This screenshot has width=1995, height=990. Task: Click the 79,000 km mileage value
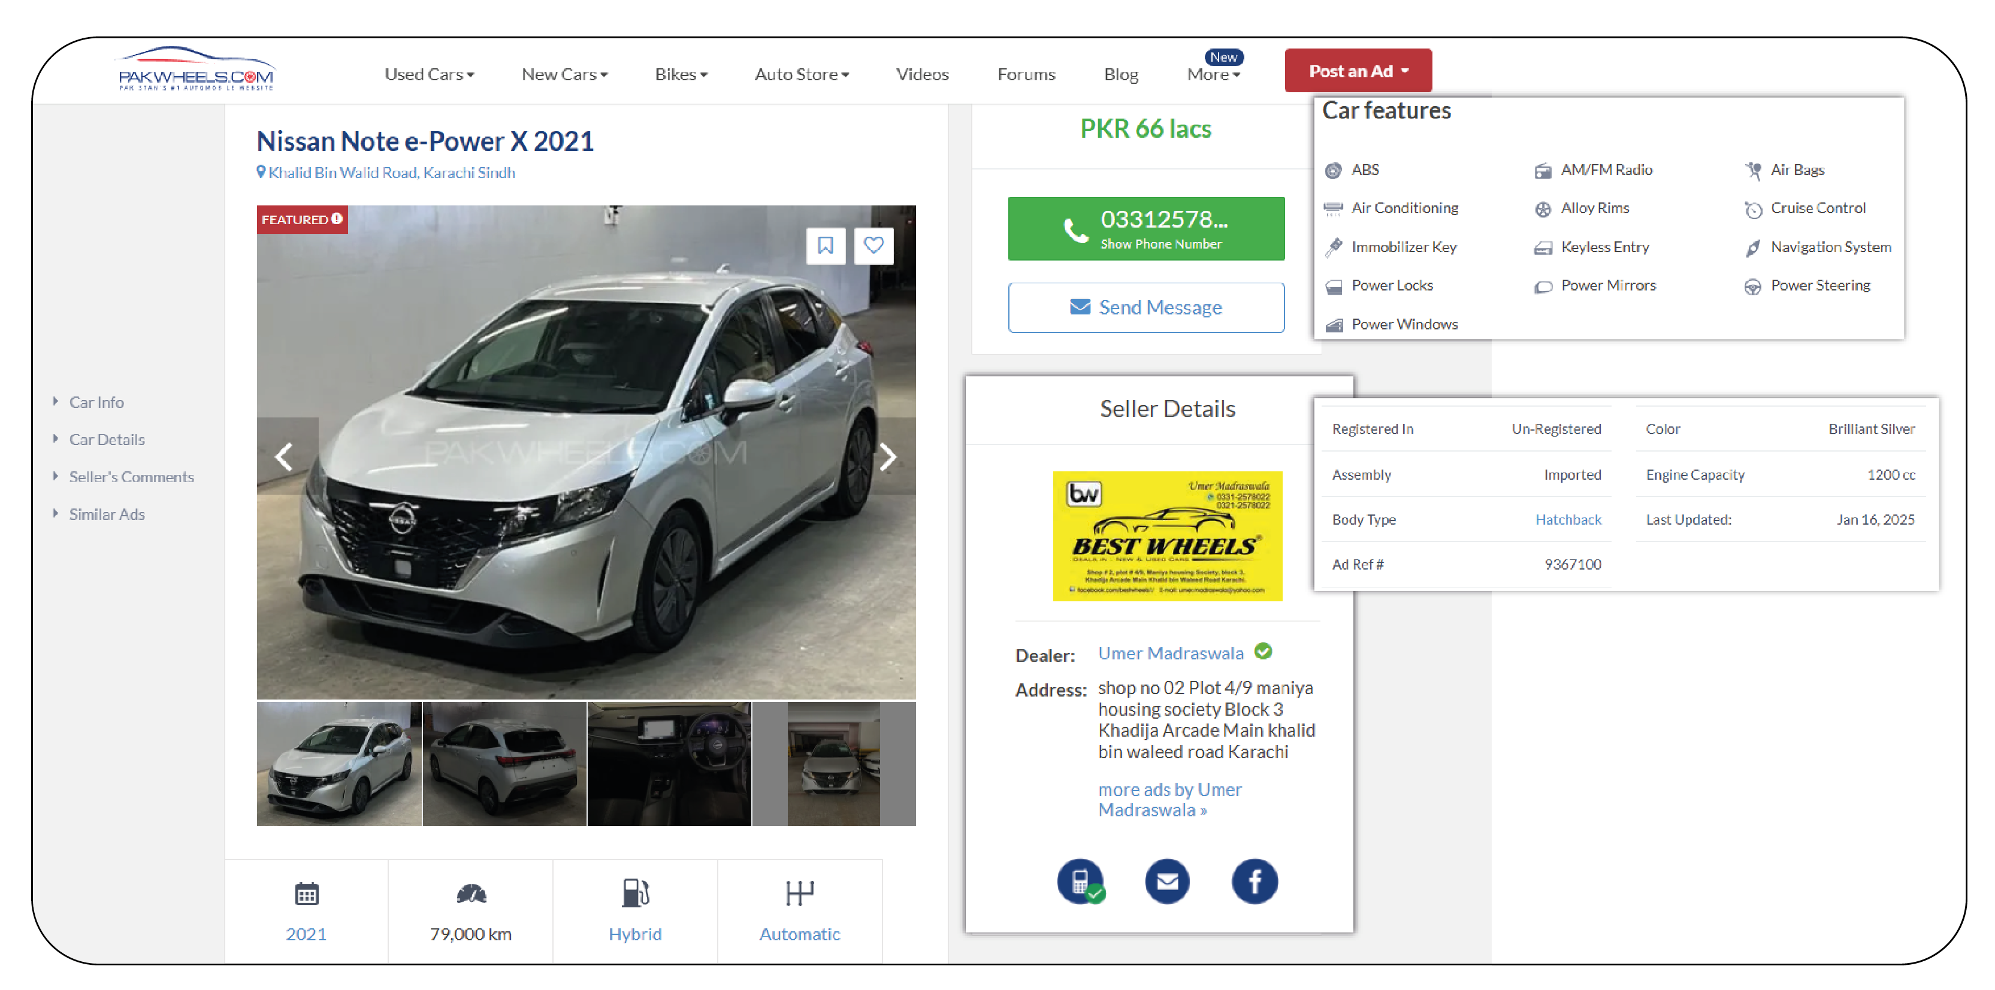[471, 934]
